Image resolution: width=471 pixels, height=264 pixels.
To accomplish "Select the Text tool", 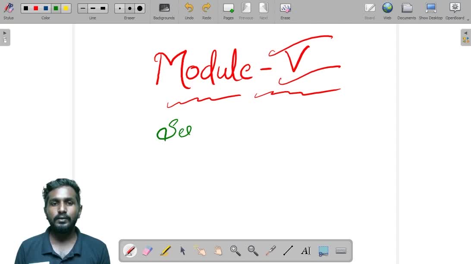I will pyautogui.click(x=306, y=251).
